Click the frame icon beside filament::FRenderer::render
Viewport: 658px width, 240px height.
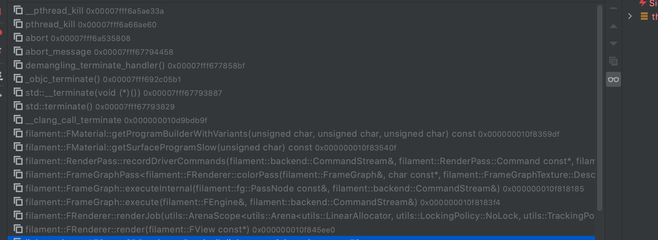pyautogui.click(x=19, y=230)
